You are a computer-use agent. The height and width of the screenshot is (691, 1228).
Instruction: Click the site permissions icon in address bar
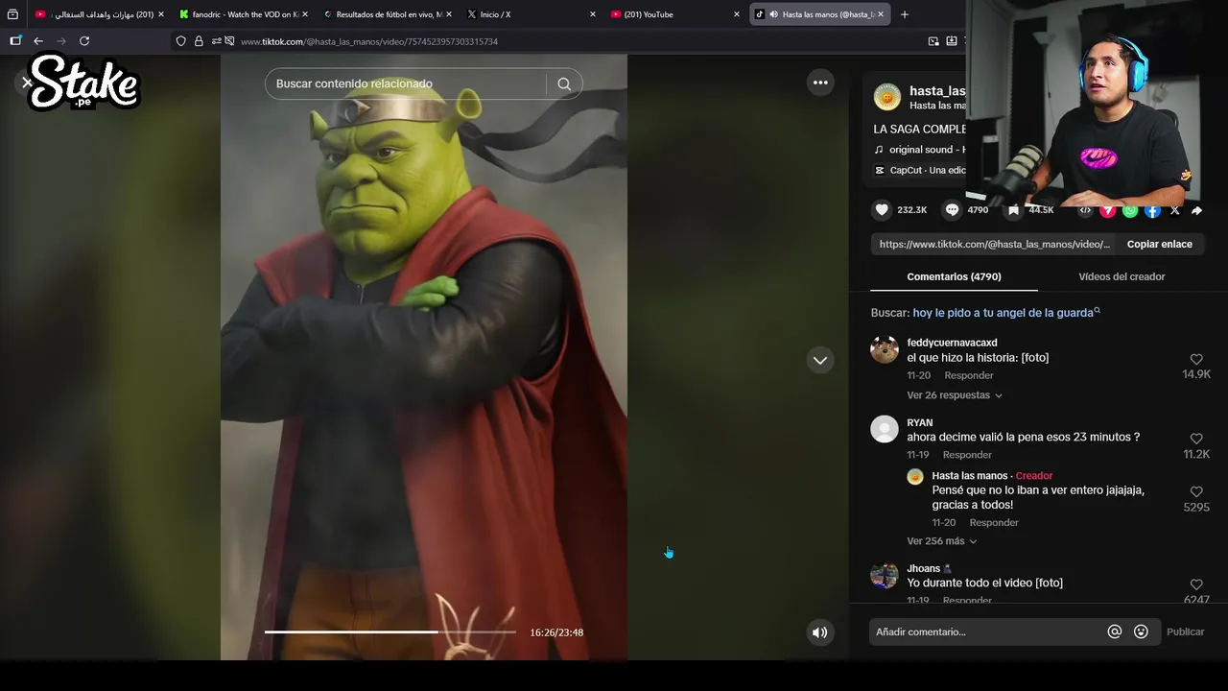click(216, 41)
